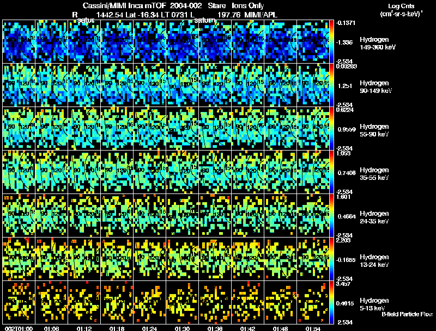
Task: Click the Hydrogen 35-55 keV label
Action: (x=374, y=174)
